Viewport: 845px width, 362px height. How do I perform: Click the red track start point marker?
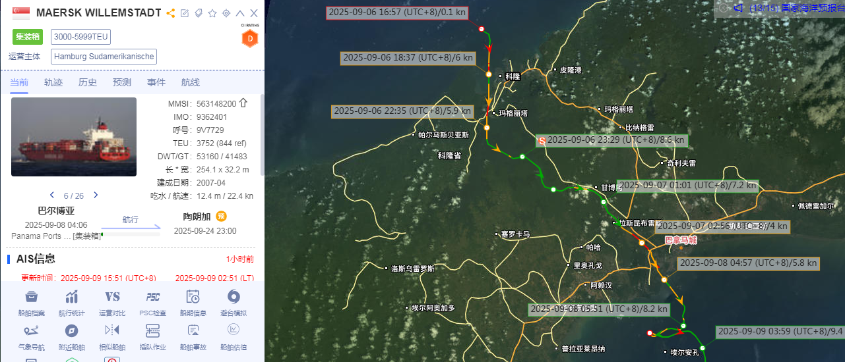[x=482, y=29]
